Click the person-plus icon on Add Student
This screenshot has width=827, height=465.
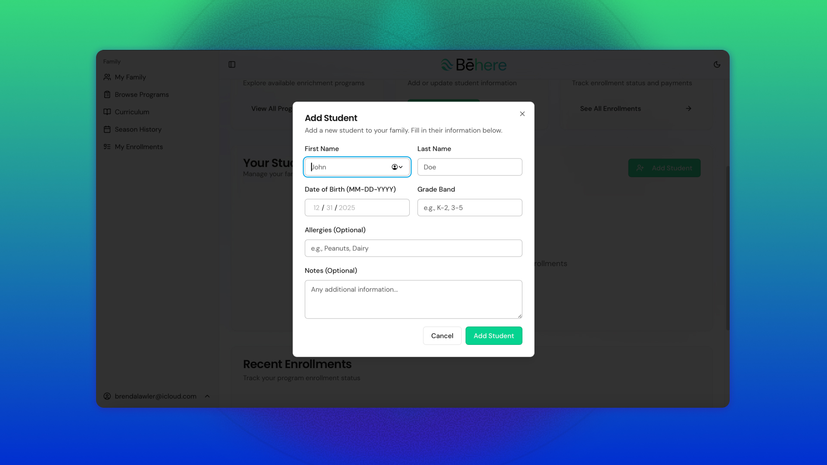pyautogui.click(x=639, y=168)
